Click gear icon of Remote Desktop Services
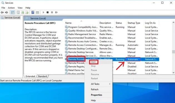 [66, 52]
